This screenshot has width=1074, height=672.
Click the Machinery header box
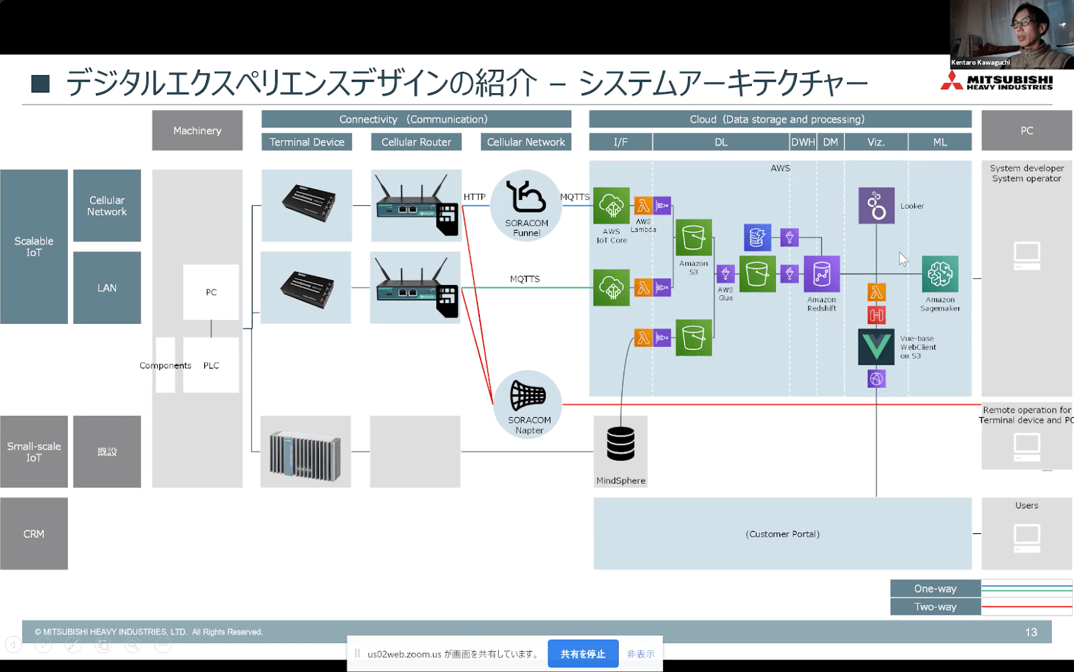click(x=197, y=130)
